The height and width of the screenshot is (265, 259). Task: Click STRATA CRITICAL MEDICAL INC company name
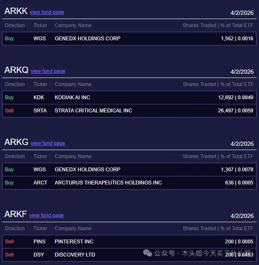93,111
